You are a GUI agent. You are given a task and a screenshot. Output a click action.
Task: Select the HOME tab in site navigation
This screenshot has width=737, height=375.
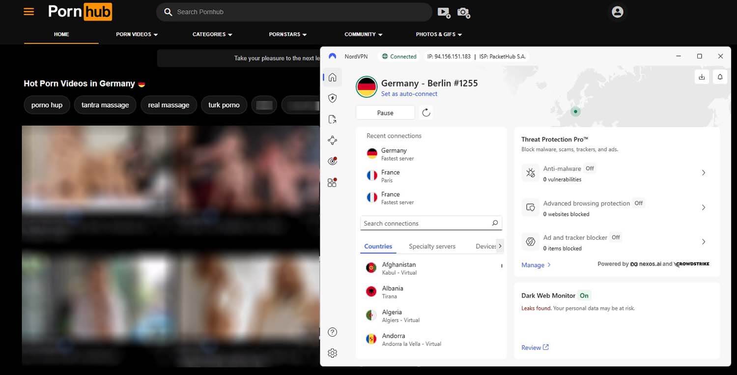pos(61,34)
